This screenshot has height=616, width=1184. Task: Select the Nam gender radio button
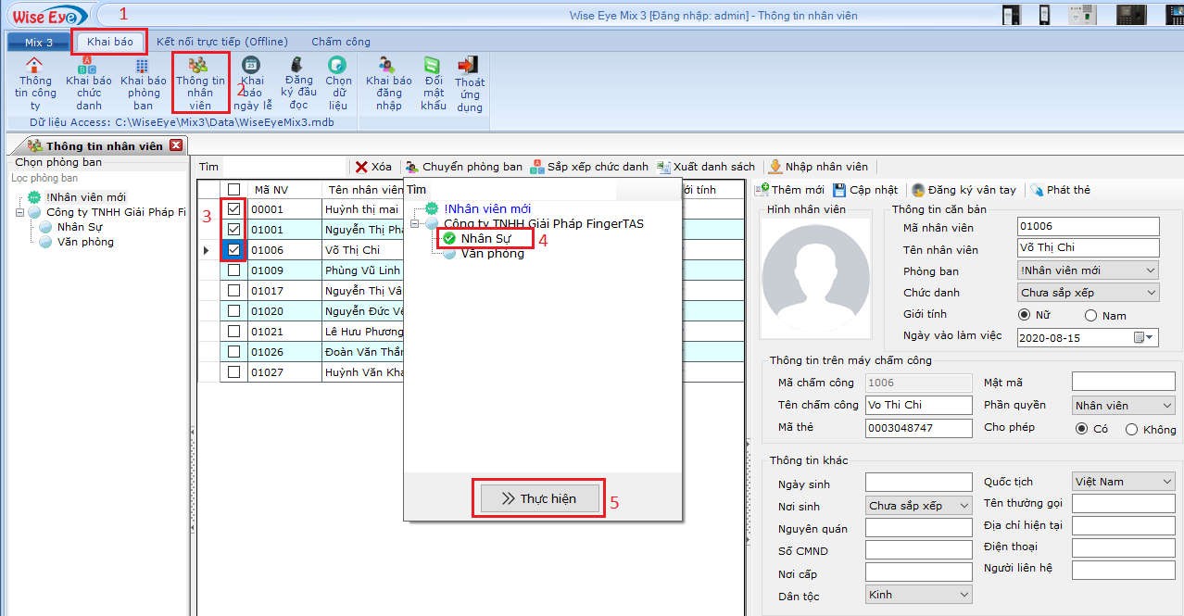1090,316
